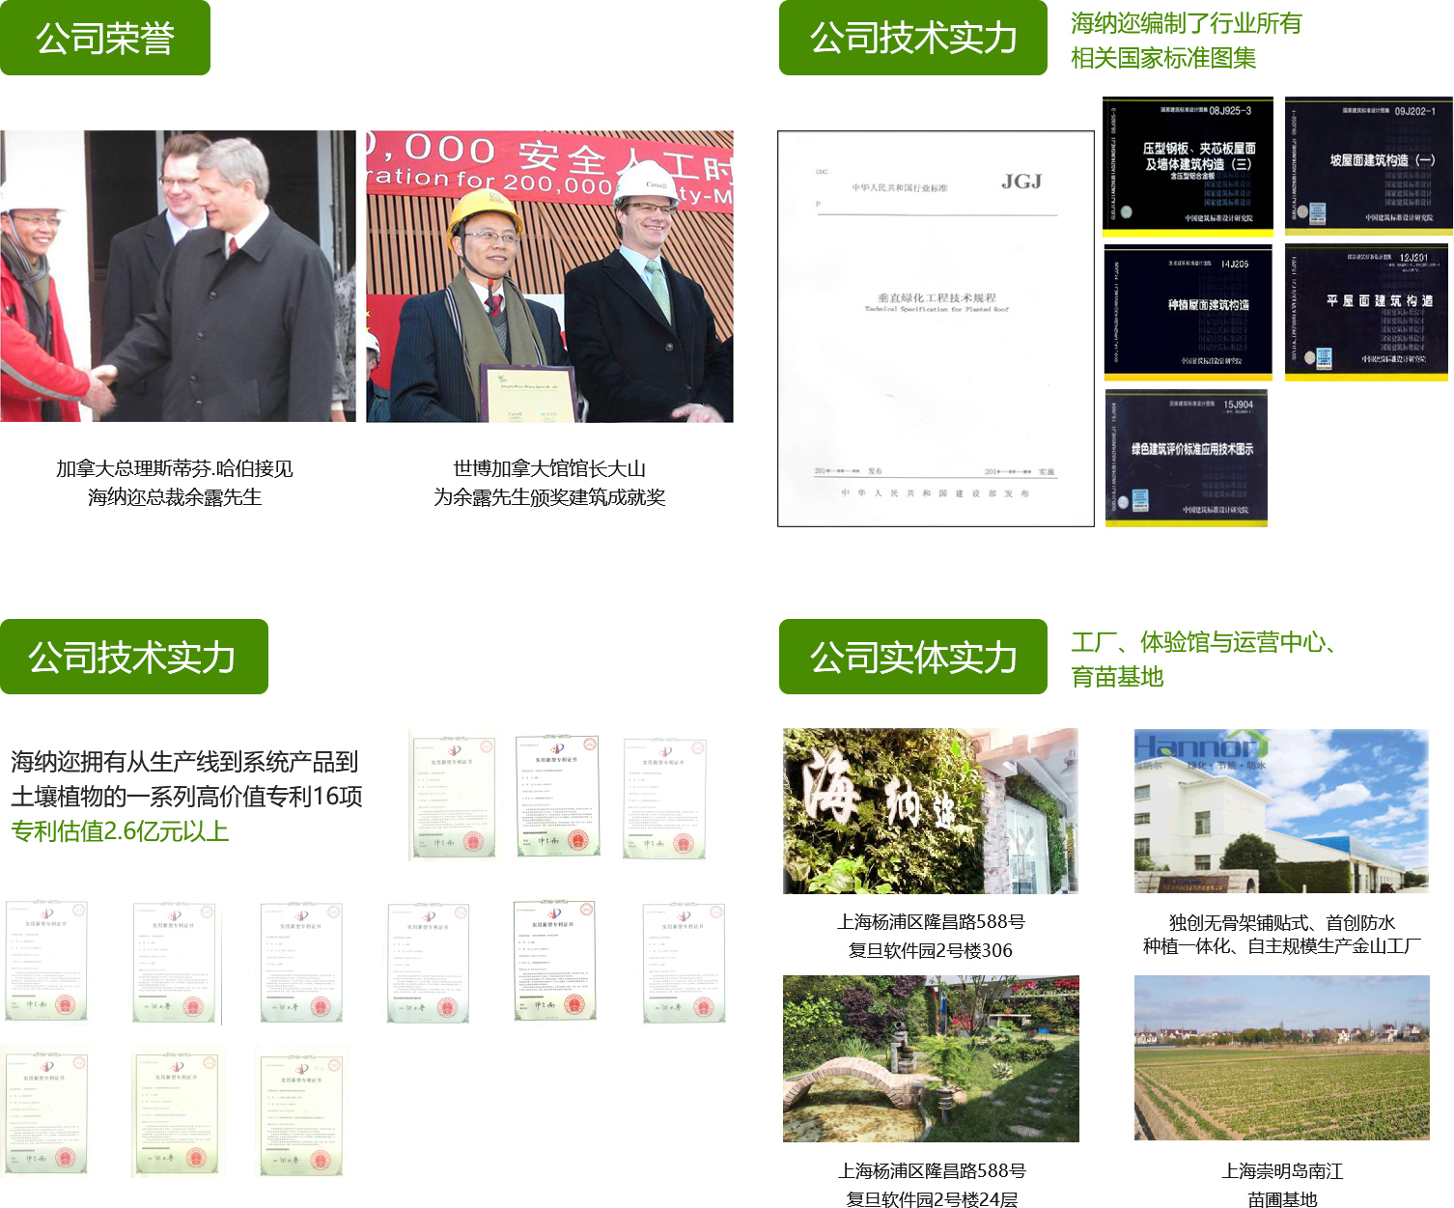Open the Stephen Harper handshake photo
Viewport: 1454px width, 1208px height.
[178, 276]
